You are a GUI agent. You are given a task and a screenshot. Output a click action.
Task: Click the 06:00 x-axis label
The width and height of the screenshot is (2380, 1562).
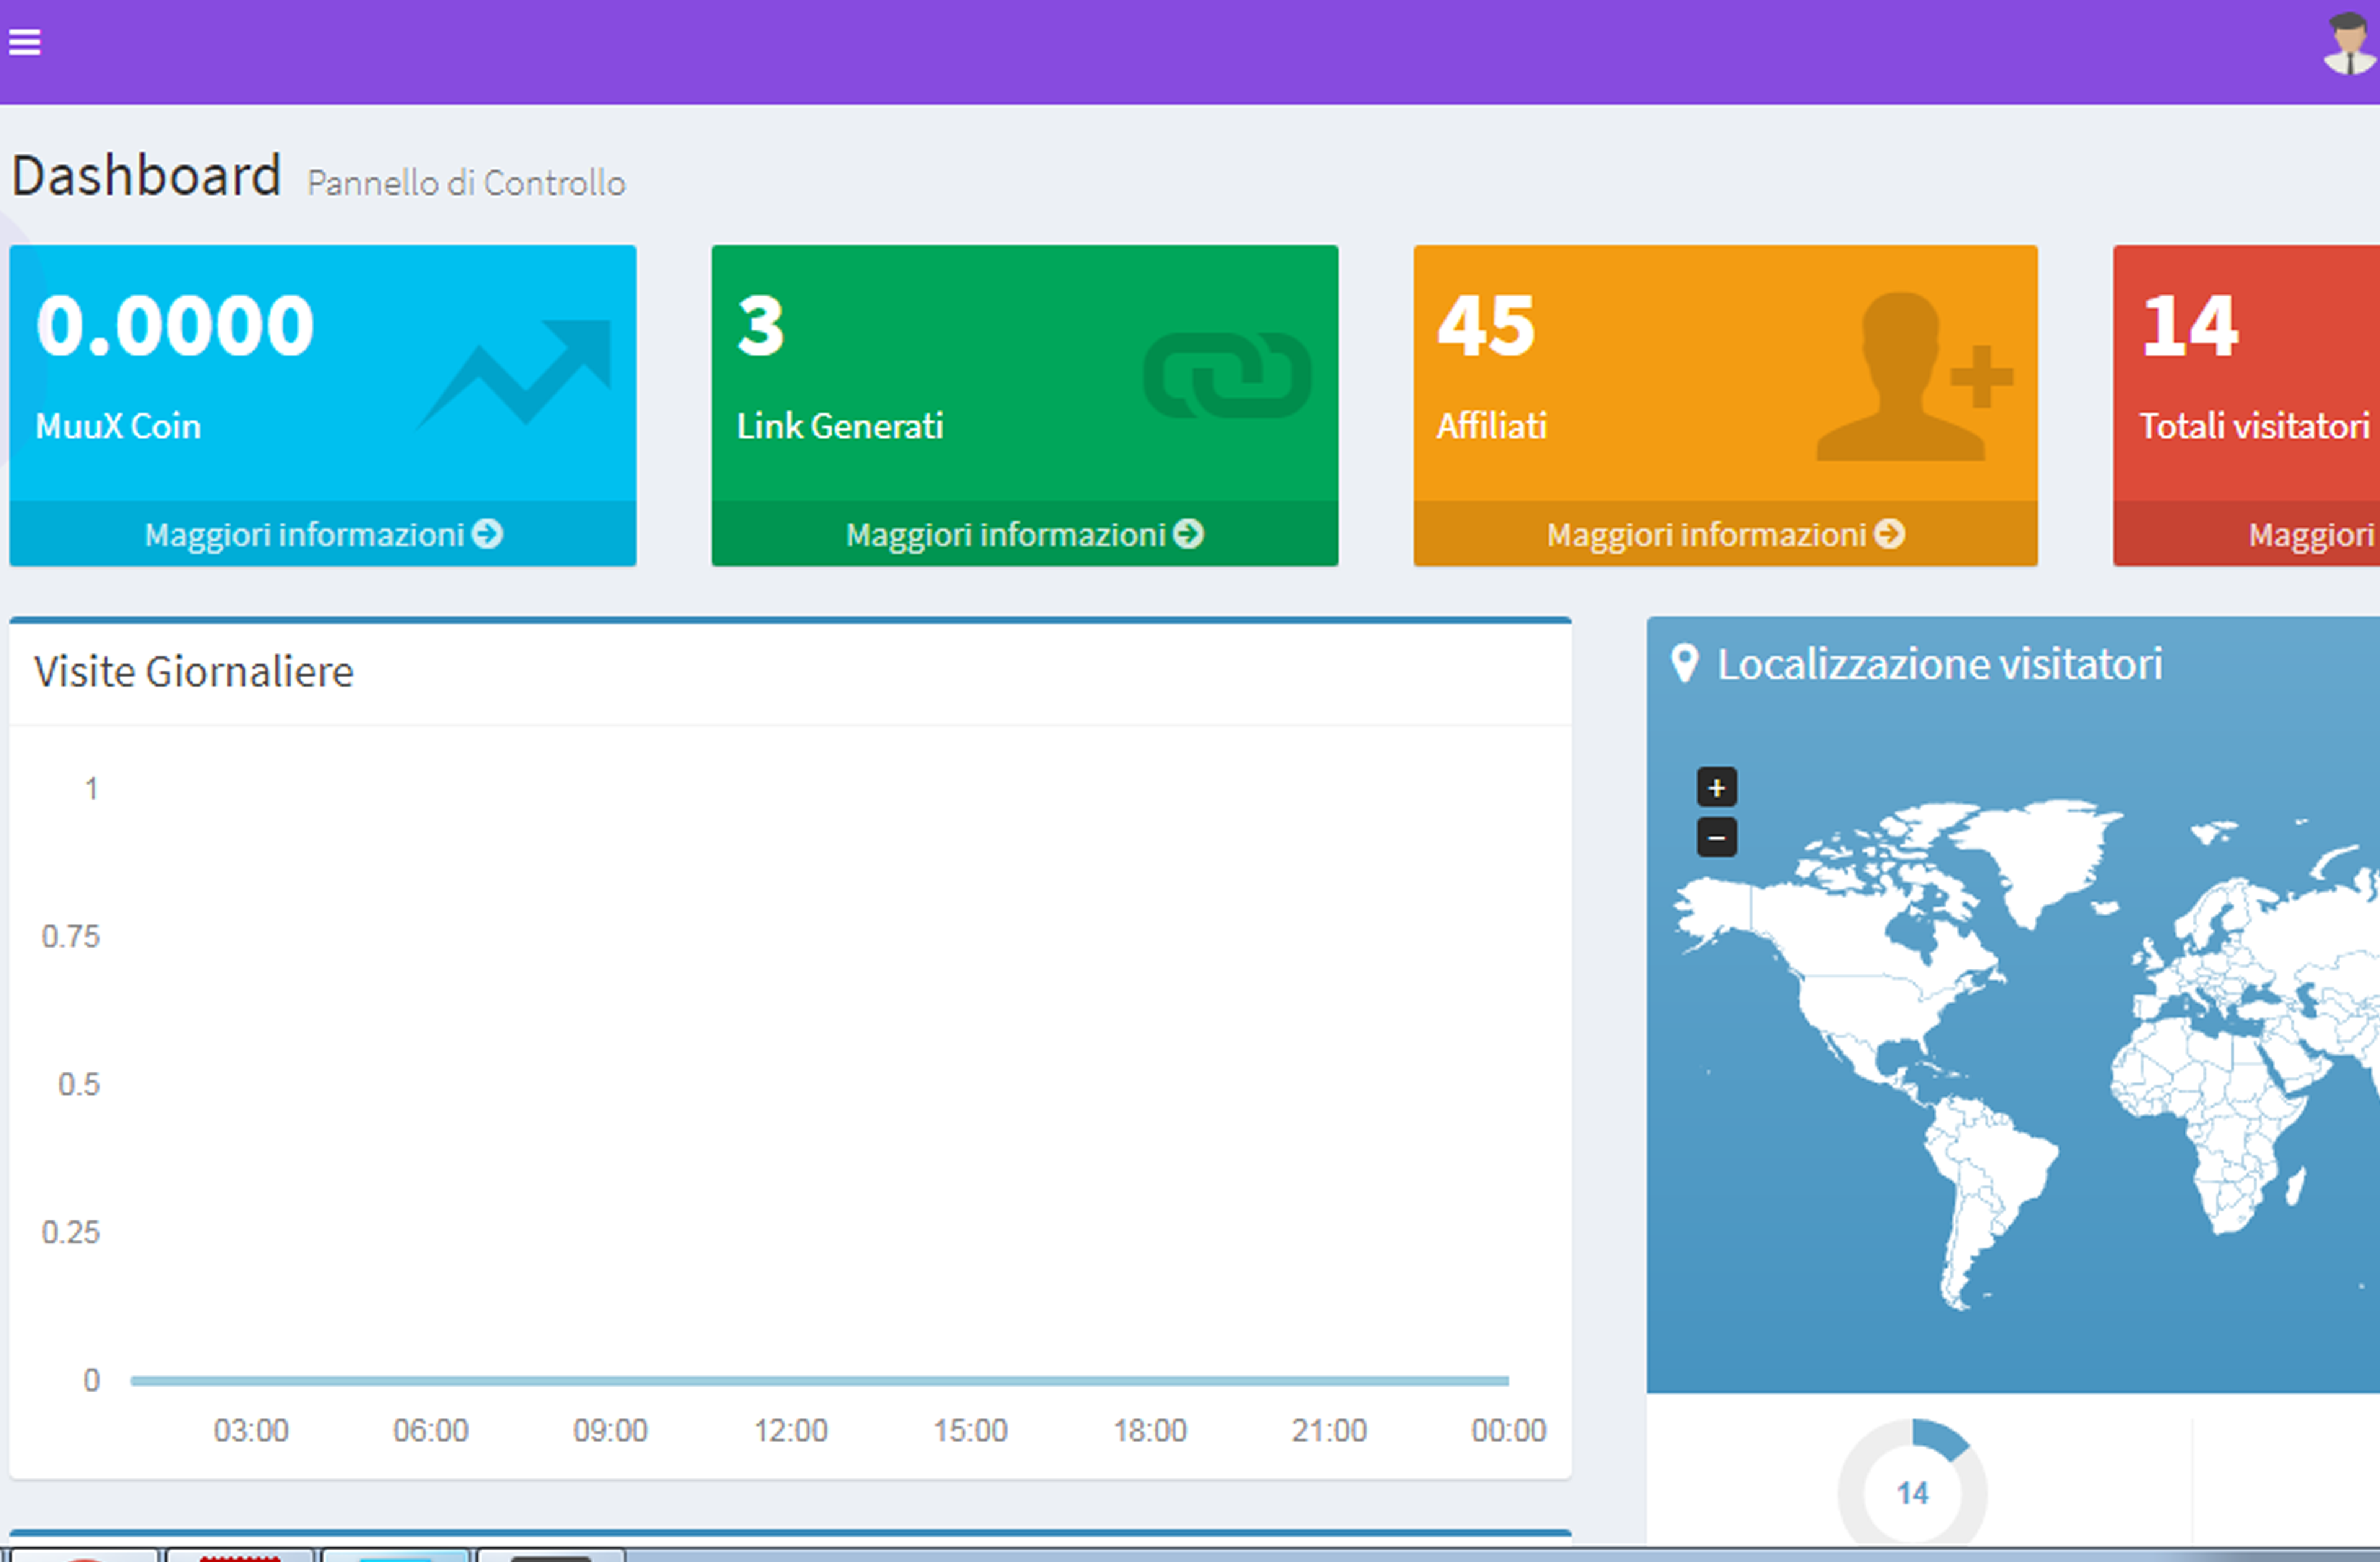[x=431, y=1431]
